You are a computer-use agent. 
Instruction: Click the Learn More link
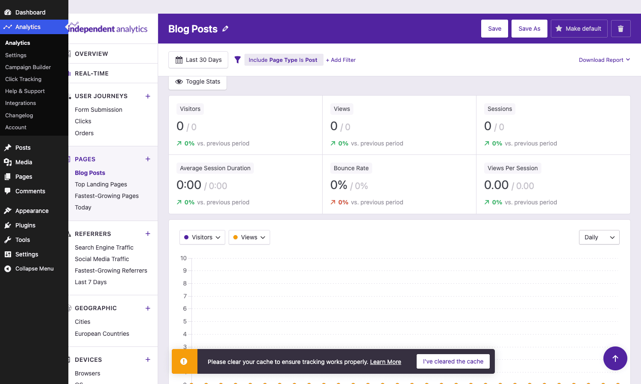pos(385,362)
